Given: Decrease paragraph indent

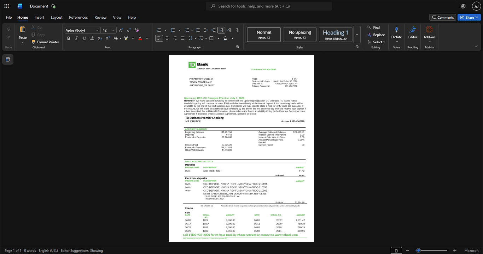Looking at the screenshot, I should pos(206,30).
